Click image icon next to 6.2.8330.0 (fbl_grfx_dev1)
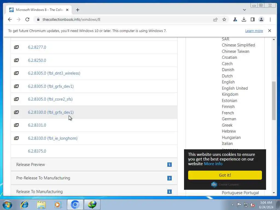 coord(16,112)
